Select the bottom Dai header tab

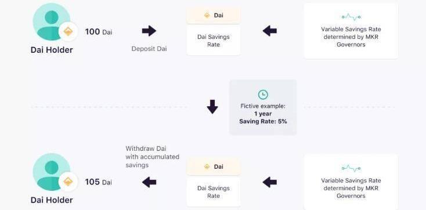pos(214,166)
